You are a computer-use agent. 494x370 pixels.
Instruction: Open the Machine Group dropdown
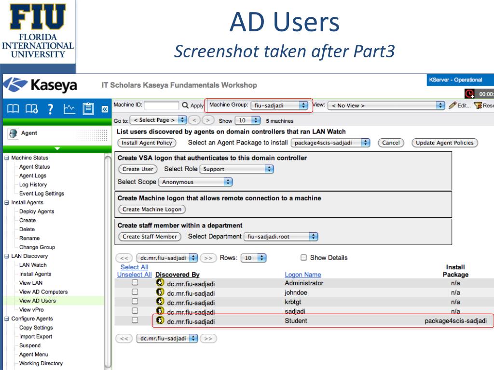tap(279, 106)
